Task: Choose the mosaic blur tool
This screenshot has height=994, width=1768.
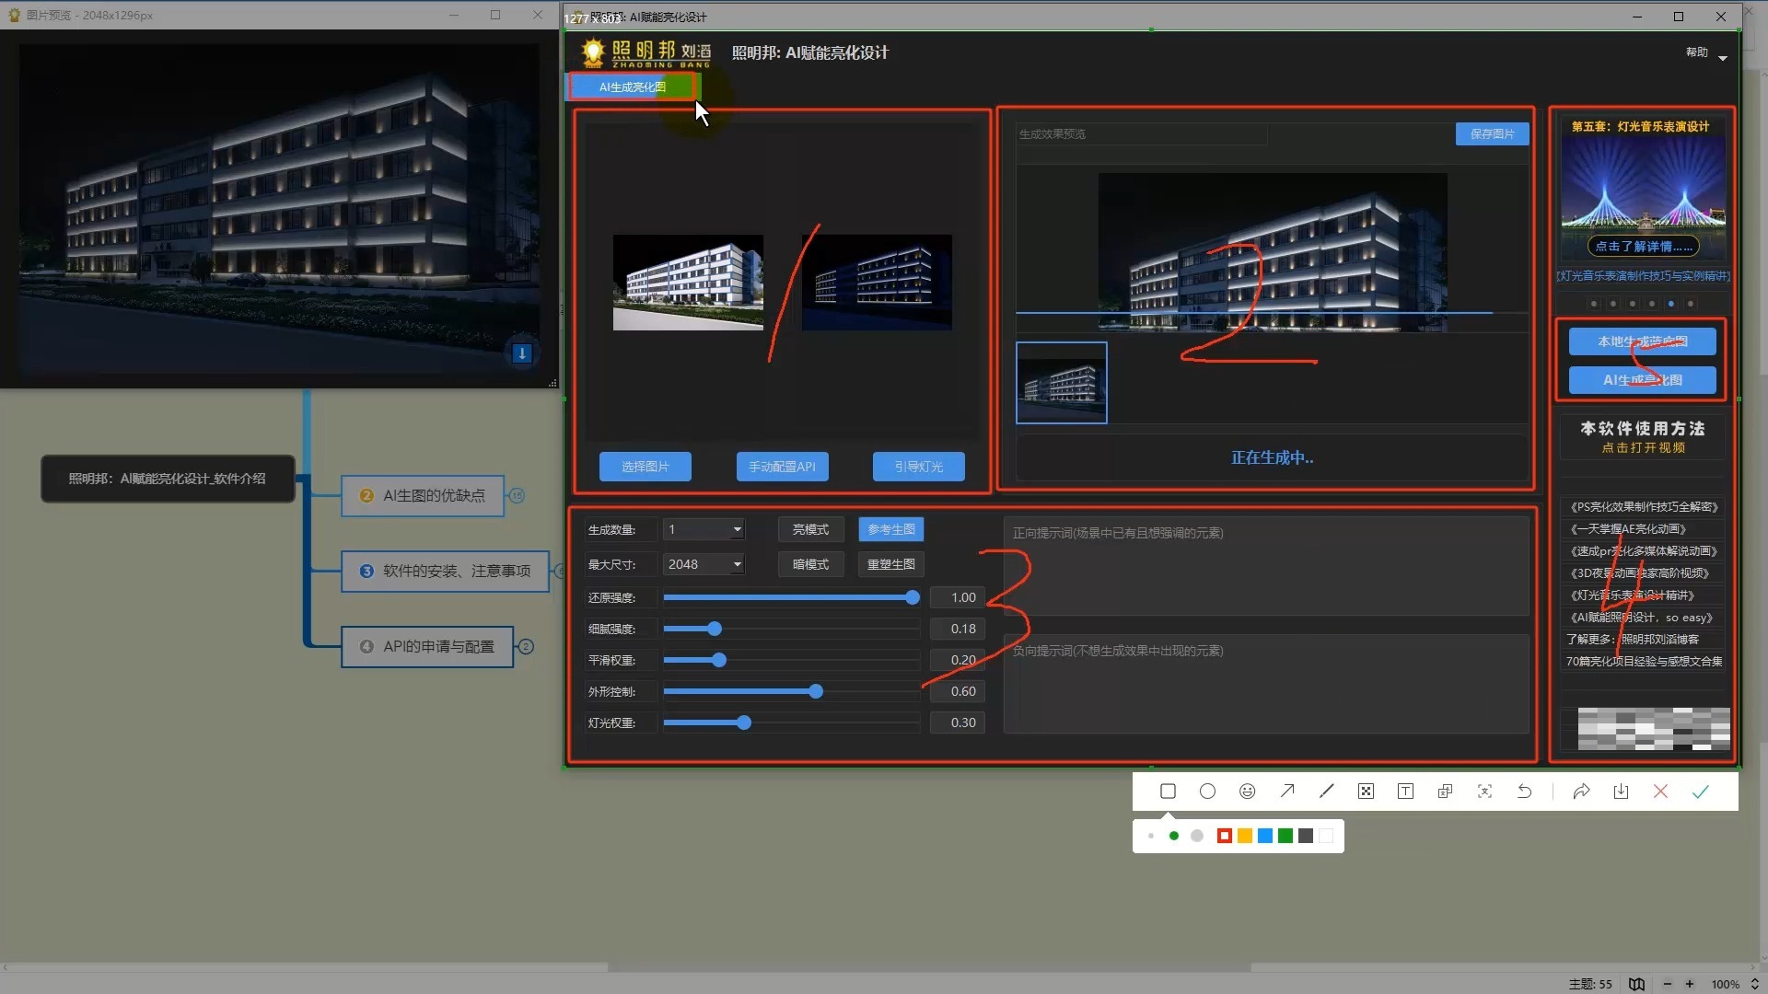Action: pos(1366,792)
